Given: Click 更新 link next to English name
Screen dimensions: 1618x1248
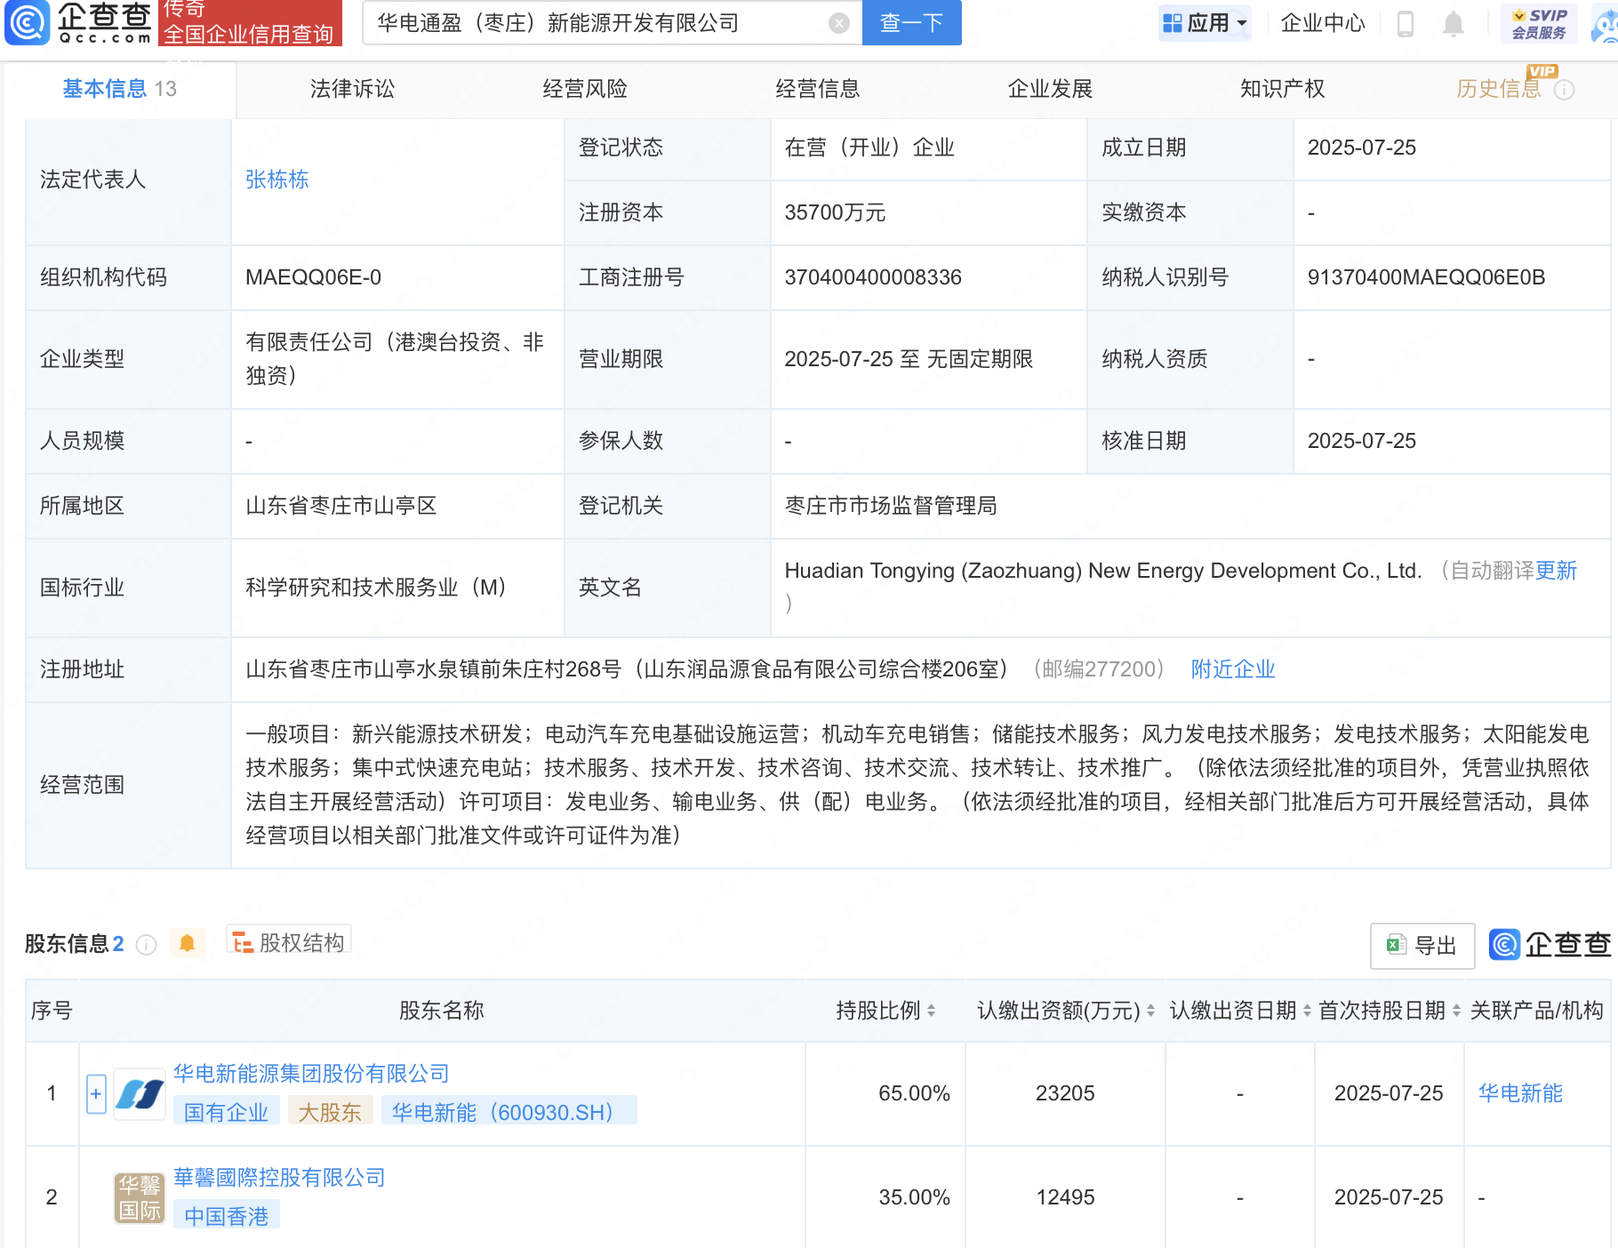Looking at the screenshot, I should [1556, 571].
